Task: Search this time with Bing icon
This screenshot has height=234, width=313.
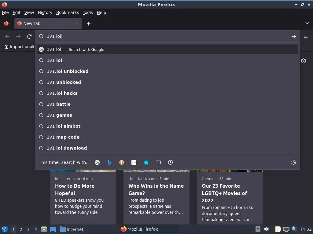Action: 109,162
